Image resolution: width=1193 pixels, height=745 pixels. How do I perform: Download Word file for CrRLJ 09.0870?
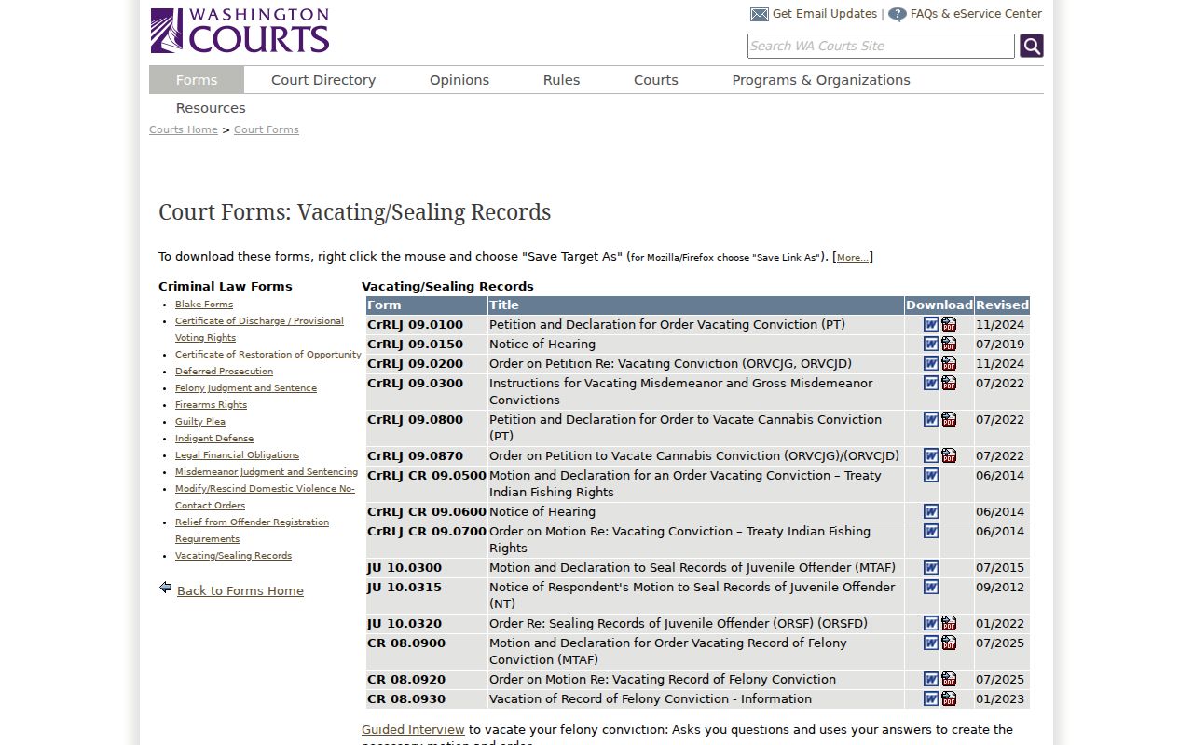(931, 455)
